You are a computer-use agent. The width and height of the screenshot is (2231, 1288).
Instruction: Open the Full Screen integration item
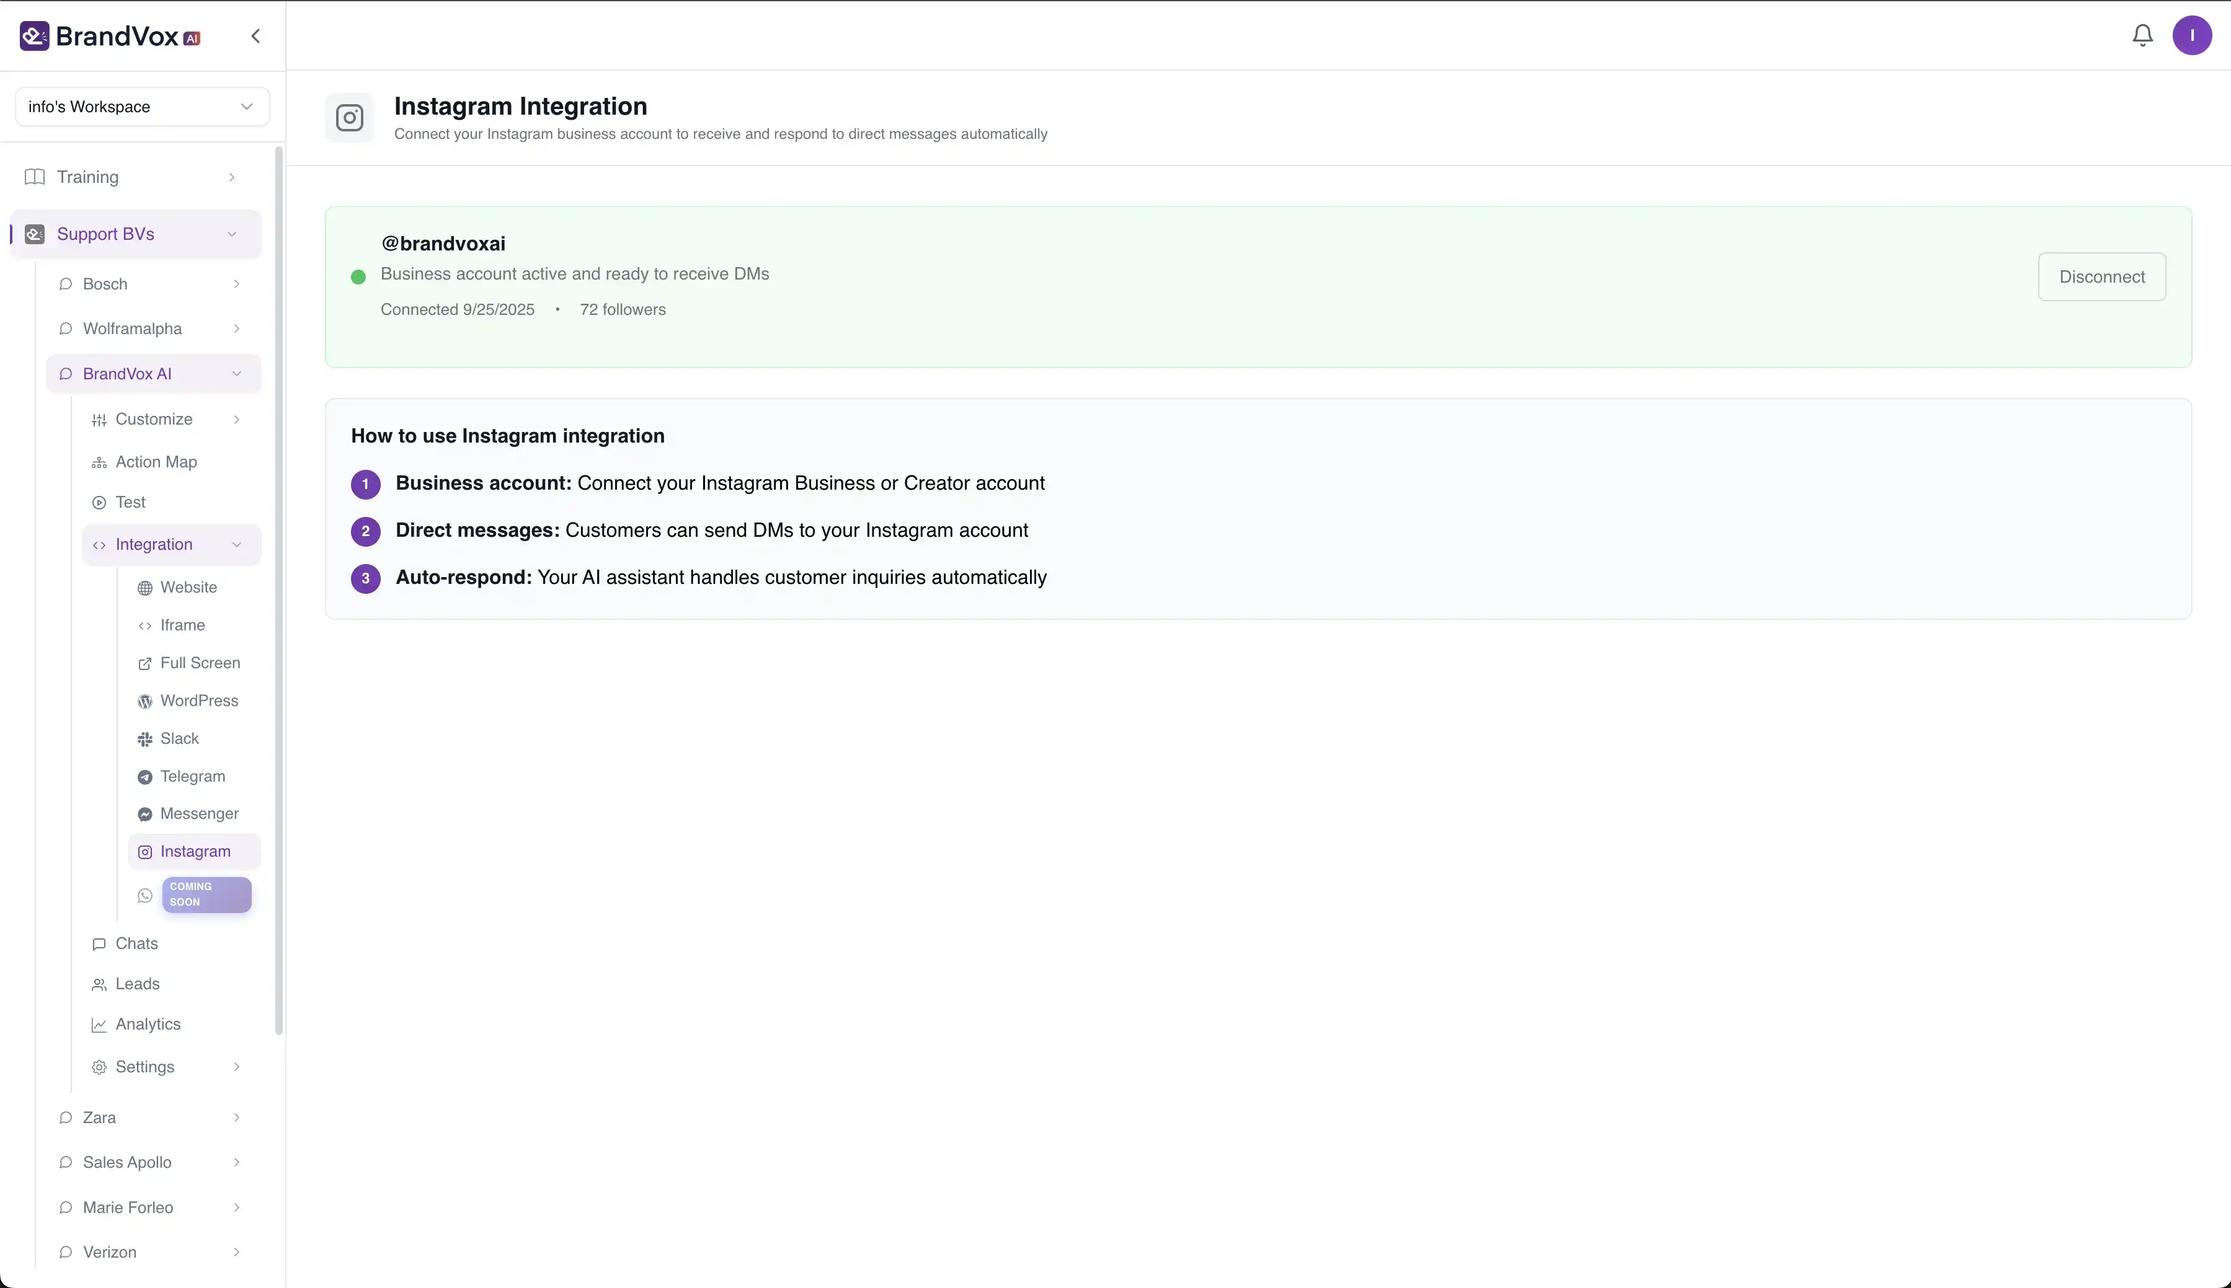click(194, 663)
